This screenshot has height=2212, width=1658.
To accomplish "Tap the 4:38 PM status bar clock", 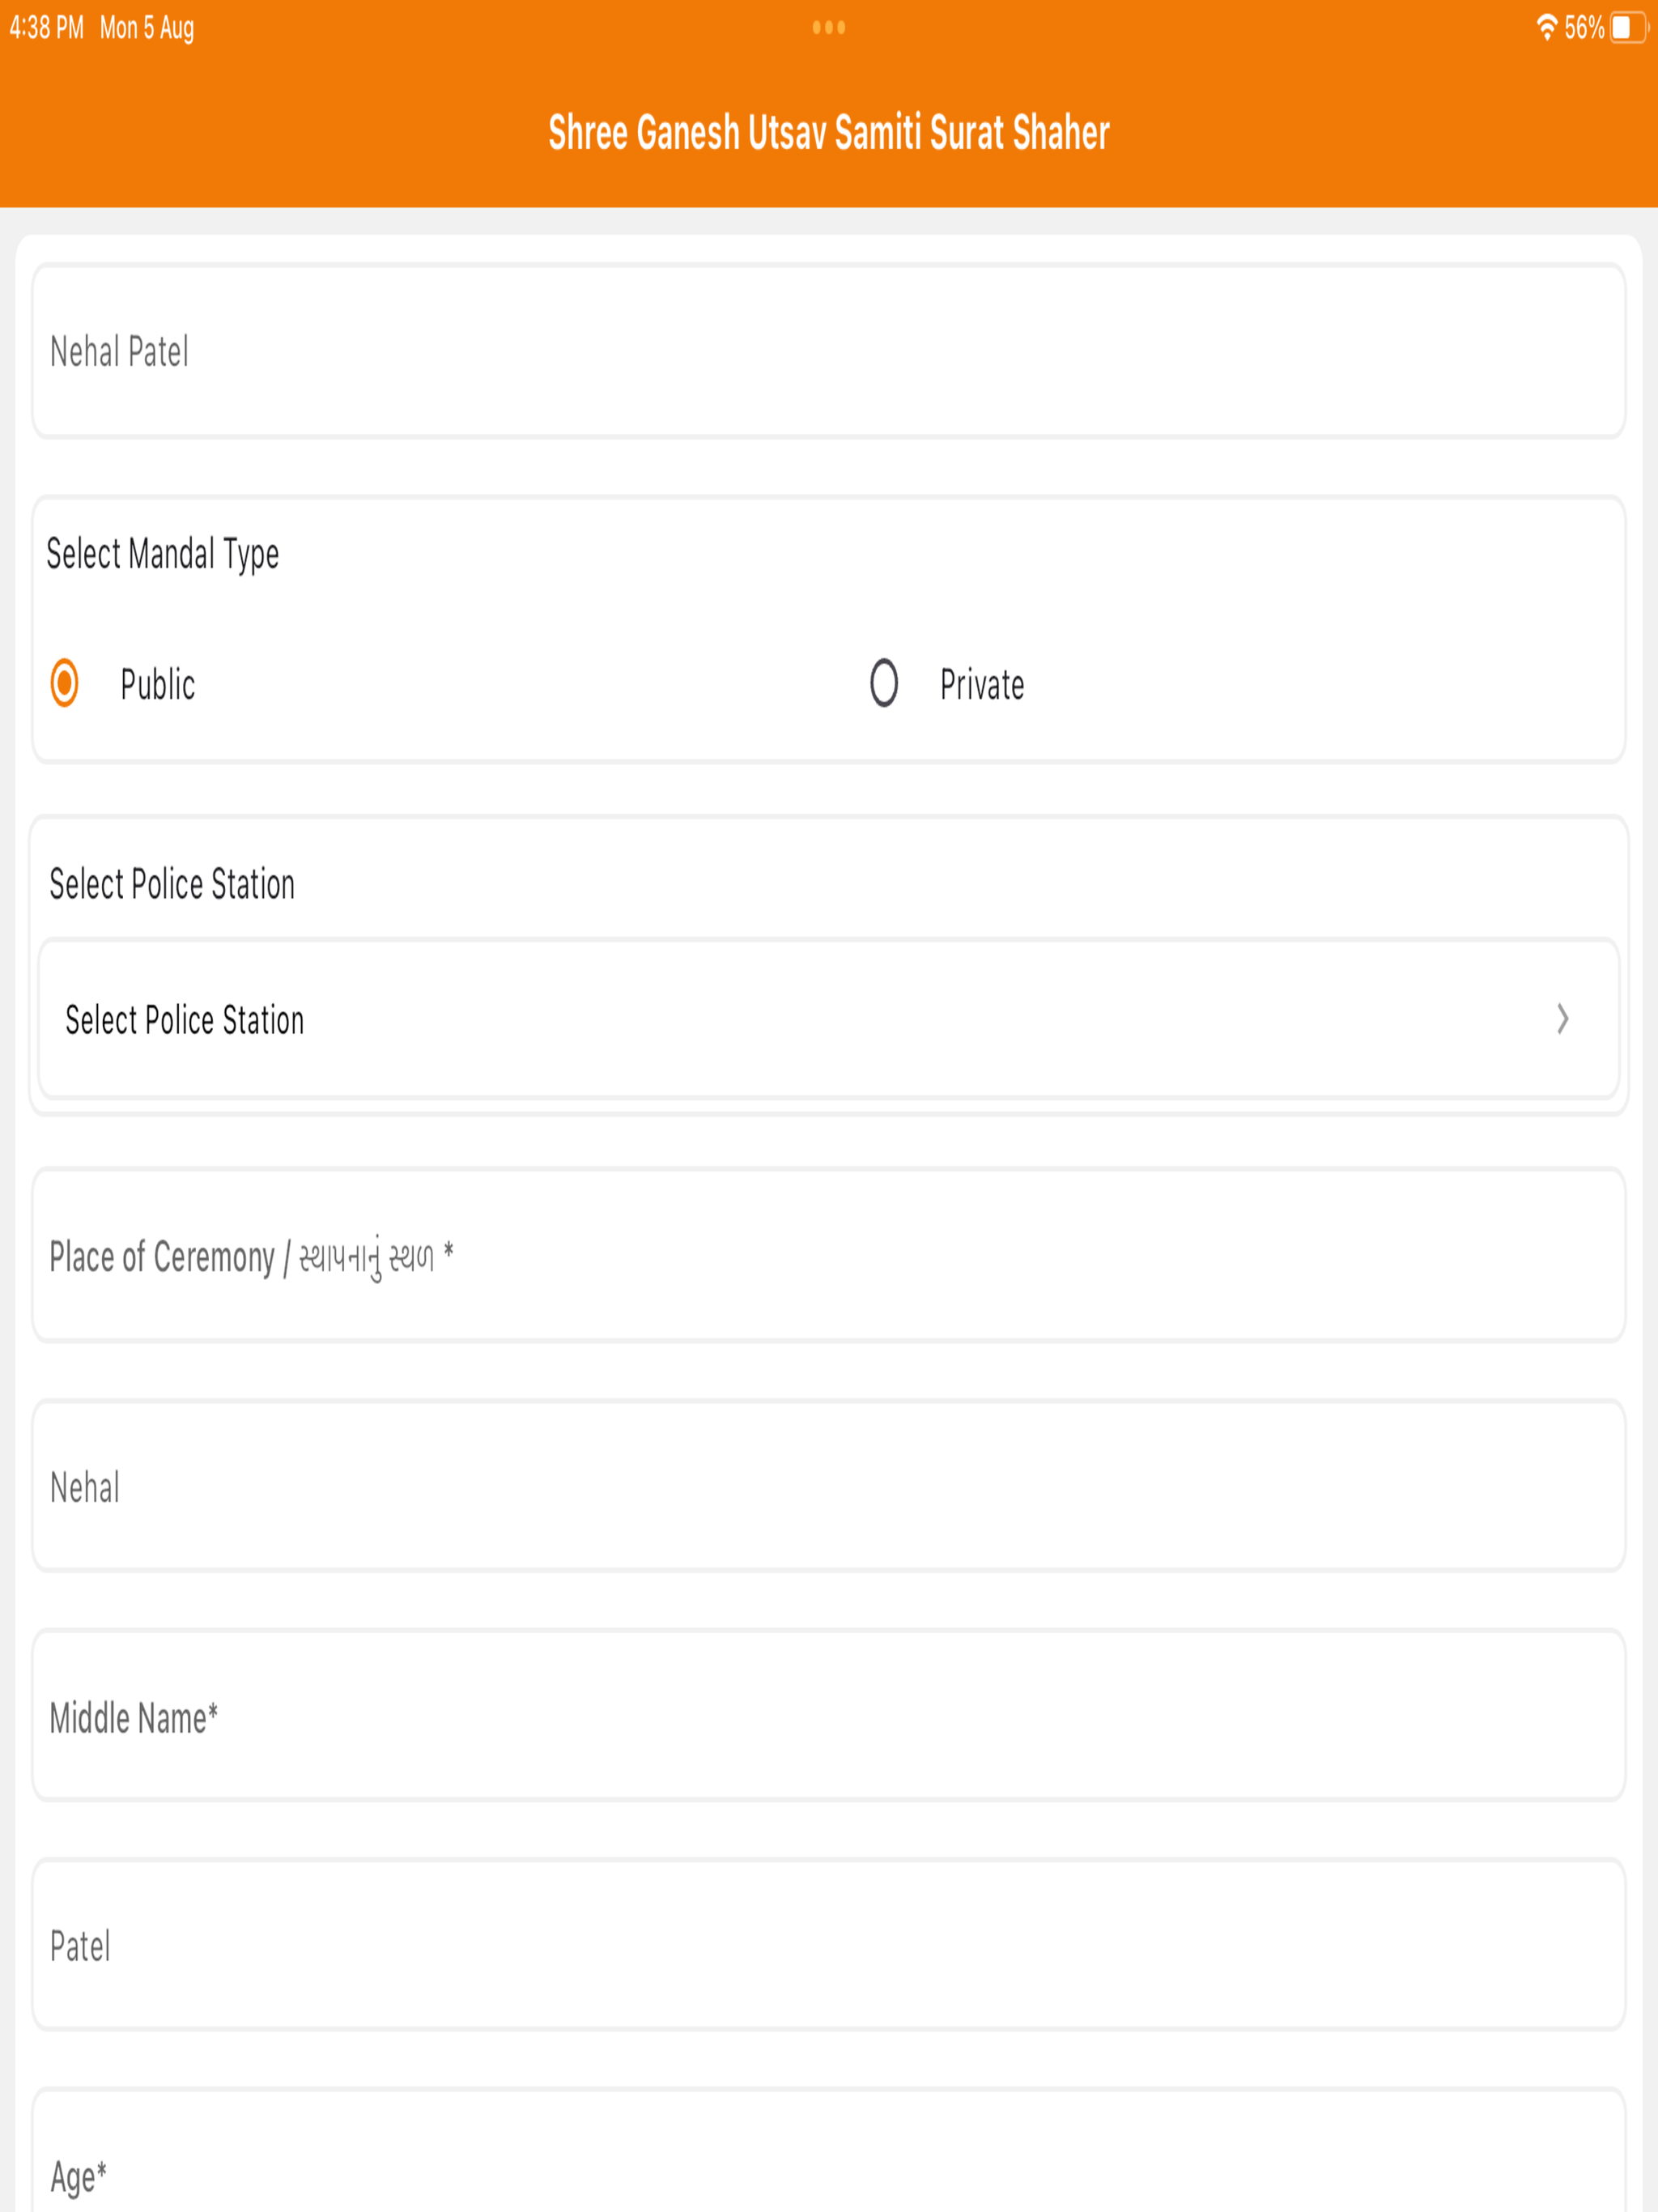I will 47,28.
